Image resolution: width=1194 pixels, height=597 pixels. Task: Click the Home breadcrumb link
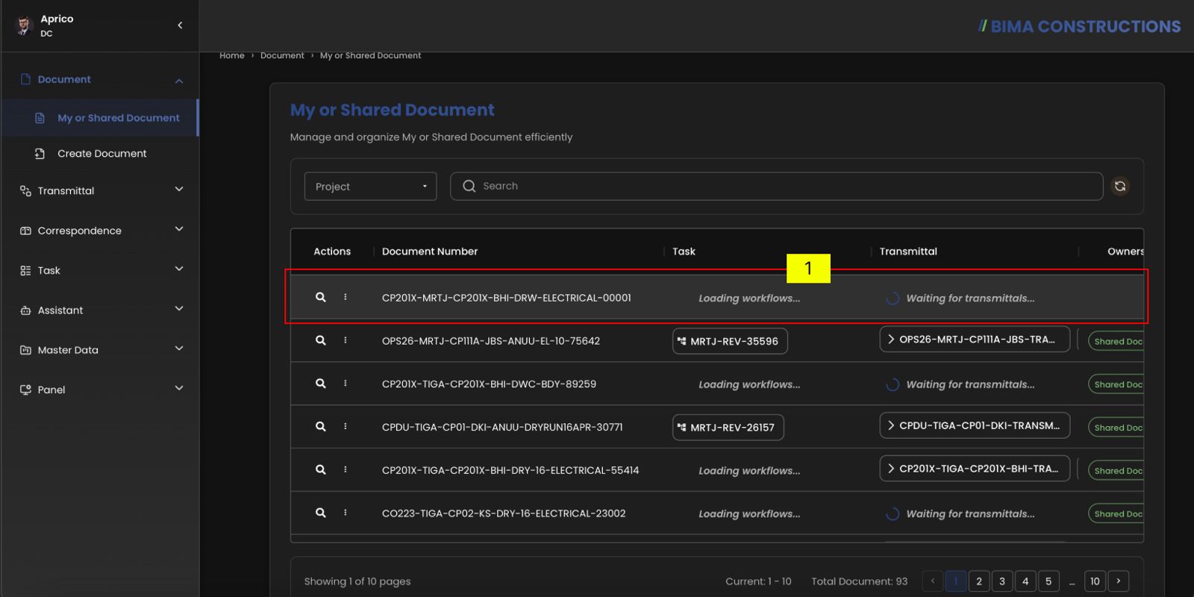(232, 55)
